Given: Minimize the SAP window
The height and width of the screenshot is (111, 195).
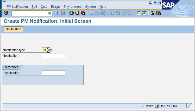Looking at the screenshot, I should click(x=151, y=3).
